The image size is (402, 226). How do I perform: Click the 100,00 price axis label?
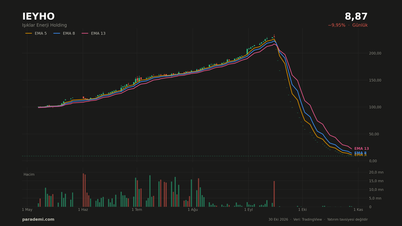pos(375,107)
